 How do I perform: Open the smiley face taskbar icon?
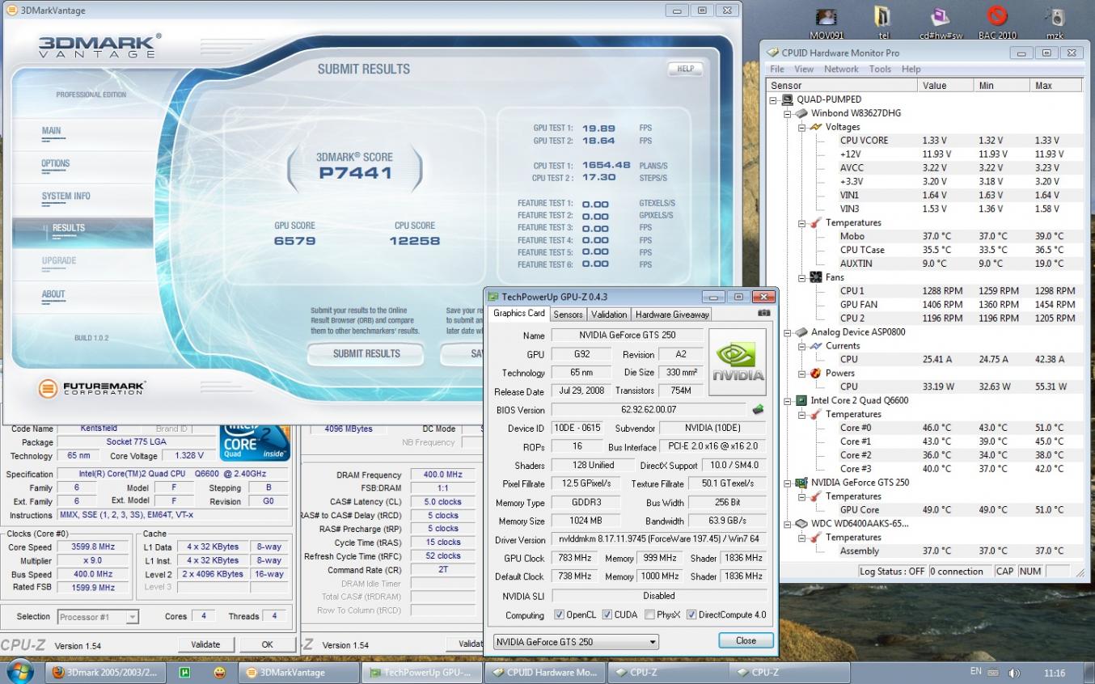[x=220, y=673]
